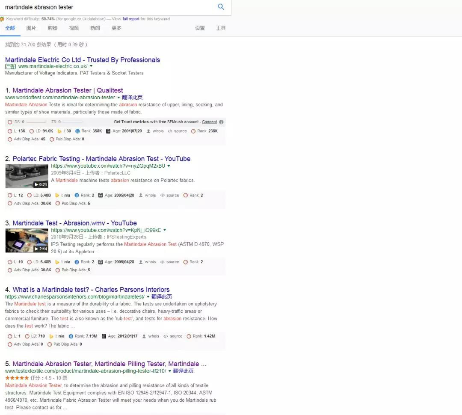Open the dropdown arrow beside the testextextile.com URL

point(170,371)
